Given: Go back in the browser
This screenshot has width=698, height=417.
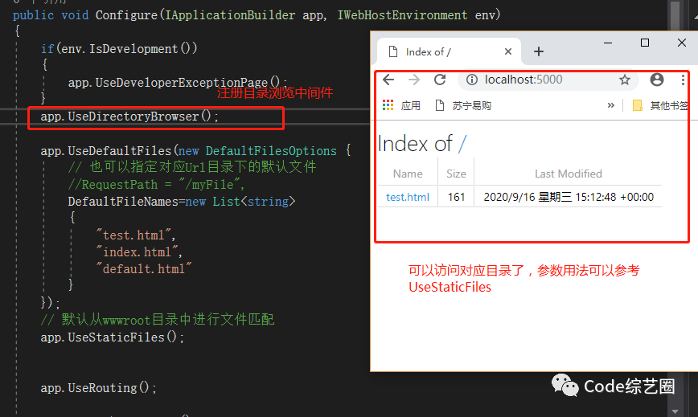Looking at the screenshot, I should pos(388,80).
